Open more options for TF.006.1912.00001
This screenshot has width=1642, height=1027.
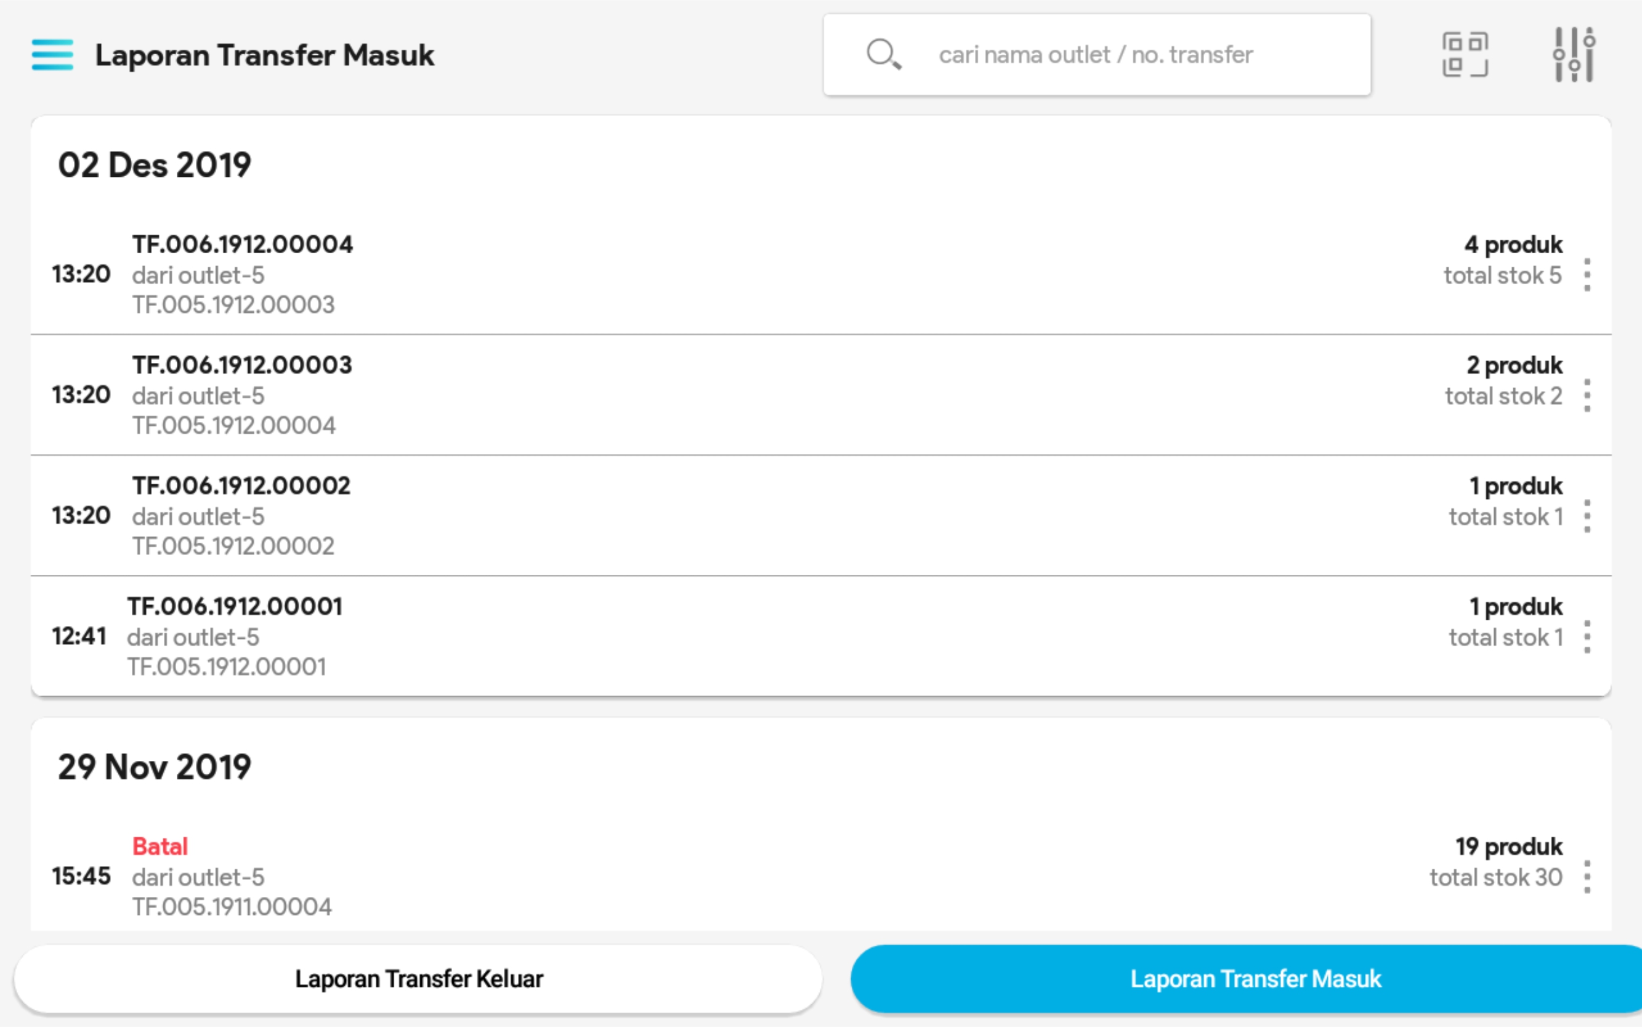pos(1587,636)
